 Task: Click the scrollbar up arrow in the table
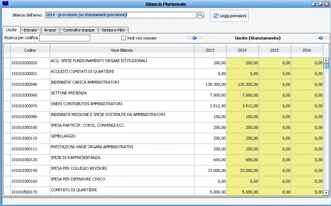click(326, 60)
